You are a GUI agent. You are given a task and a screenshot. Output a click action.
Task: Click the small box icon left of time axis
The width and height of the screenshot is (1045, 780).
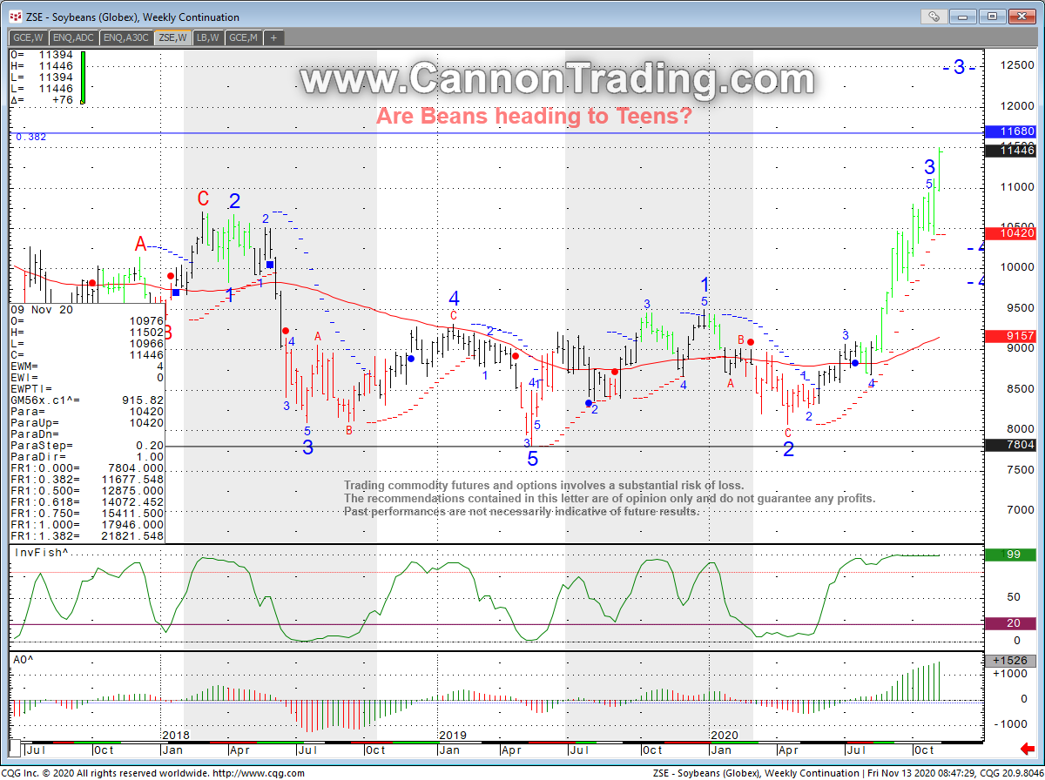point(15,749)
